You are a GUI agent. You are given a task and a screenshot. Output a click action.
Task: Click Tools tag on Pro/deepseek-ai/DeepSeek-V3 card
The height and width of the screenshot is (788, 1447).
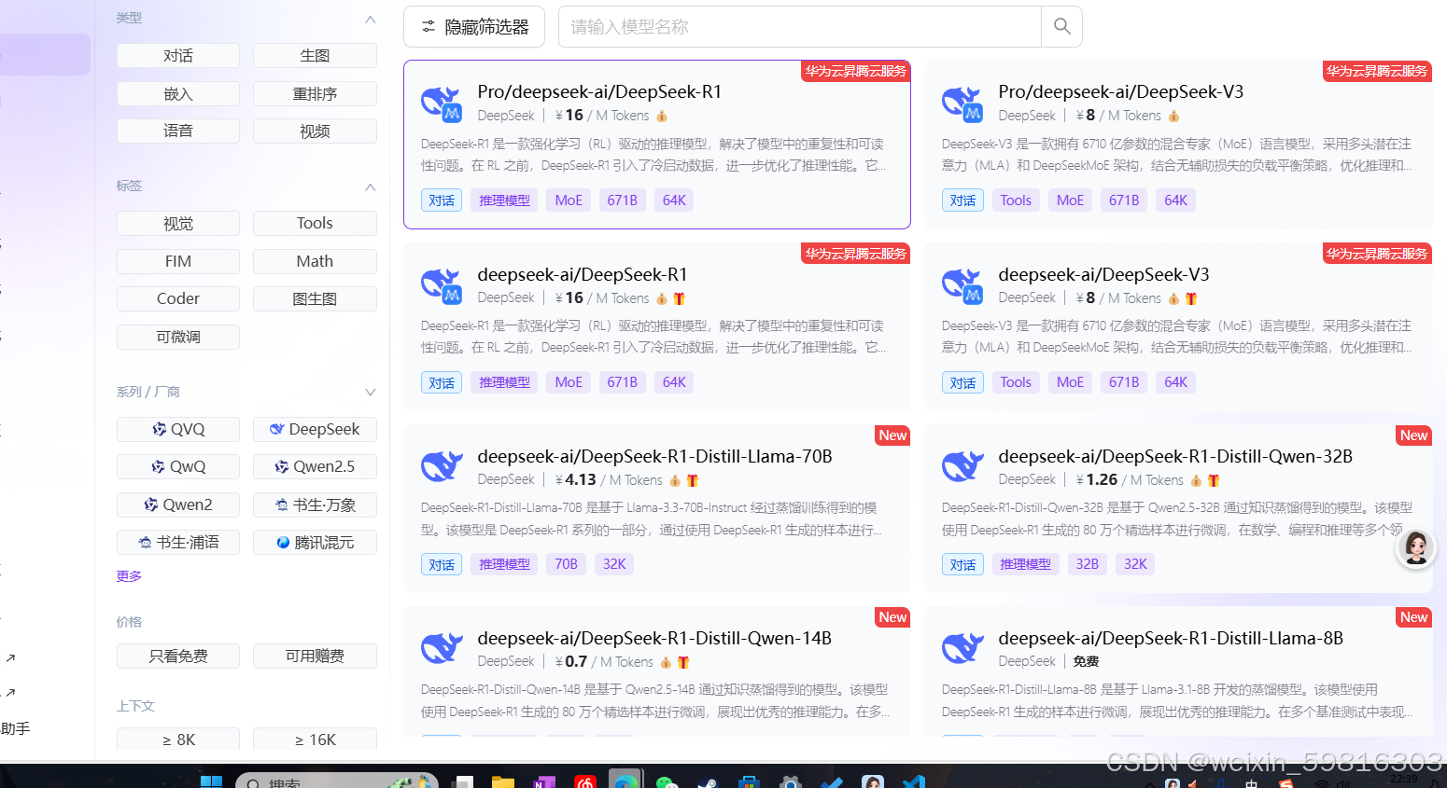(x=1016, y=200)
